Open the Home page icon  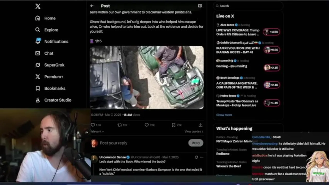pos(38,18)
